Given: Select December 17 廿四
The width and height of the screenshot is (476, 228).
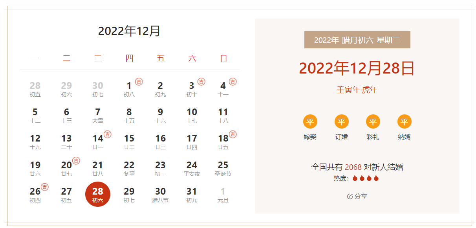Looking at the screenshot, I should pos(192,142).
